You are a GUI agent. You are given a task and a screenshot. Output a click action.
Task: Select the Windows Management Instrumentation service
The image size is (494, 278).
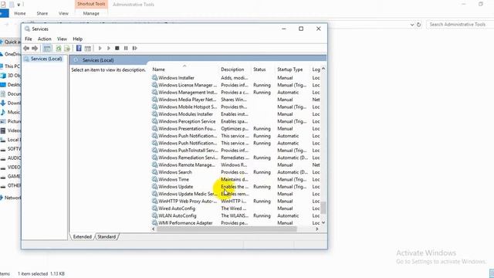(236, 93)
